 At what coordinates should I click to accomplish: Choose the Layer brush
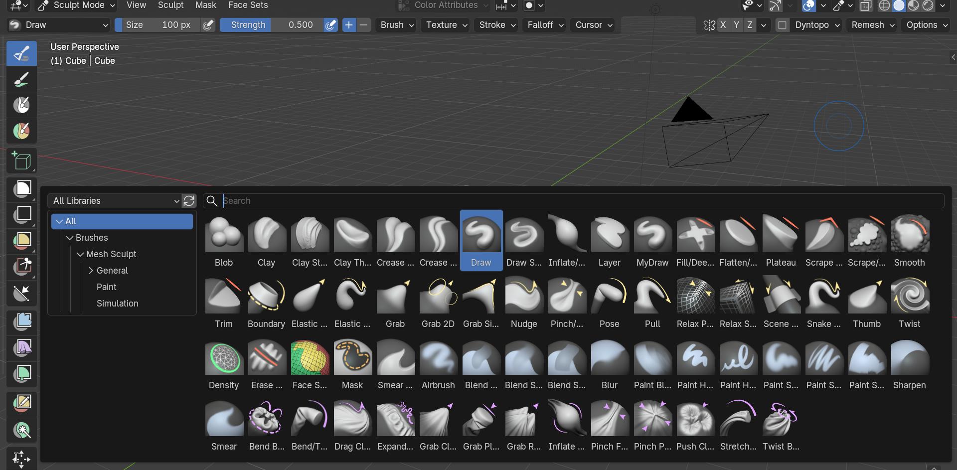pyautogui.click(x=610, y=241)
